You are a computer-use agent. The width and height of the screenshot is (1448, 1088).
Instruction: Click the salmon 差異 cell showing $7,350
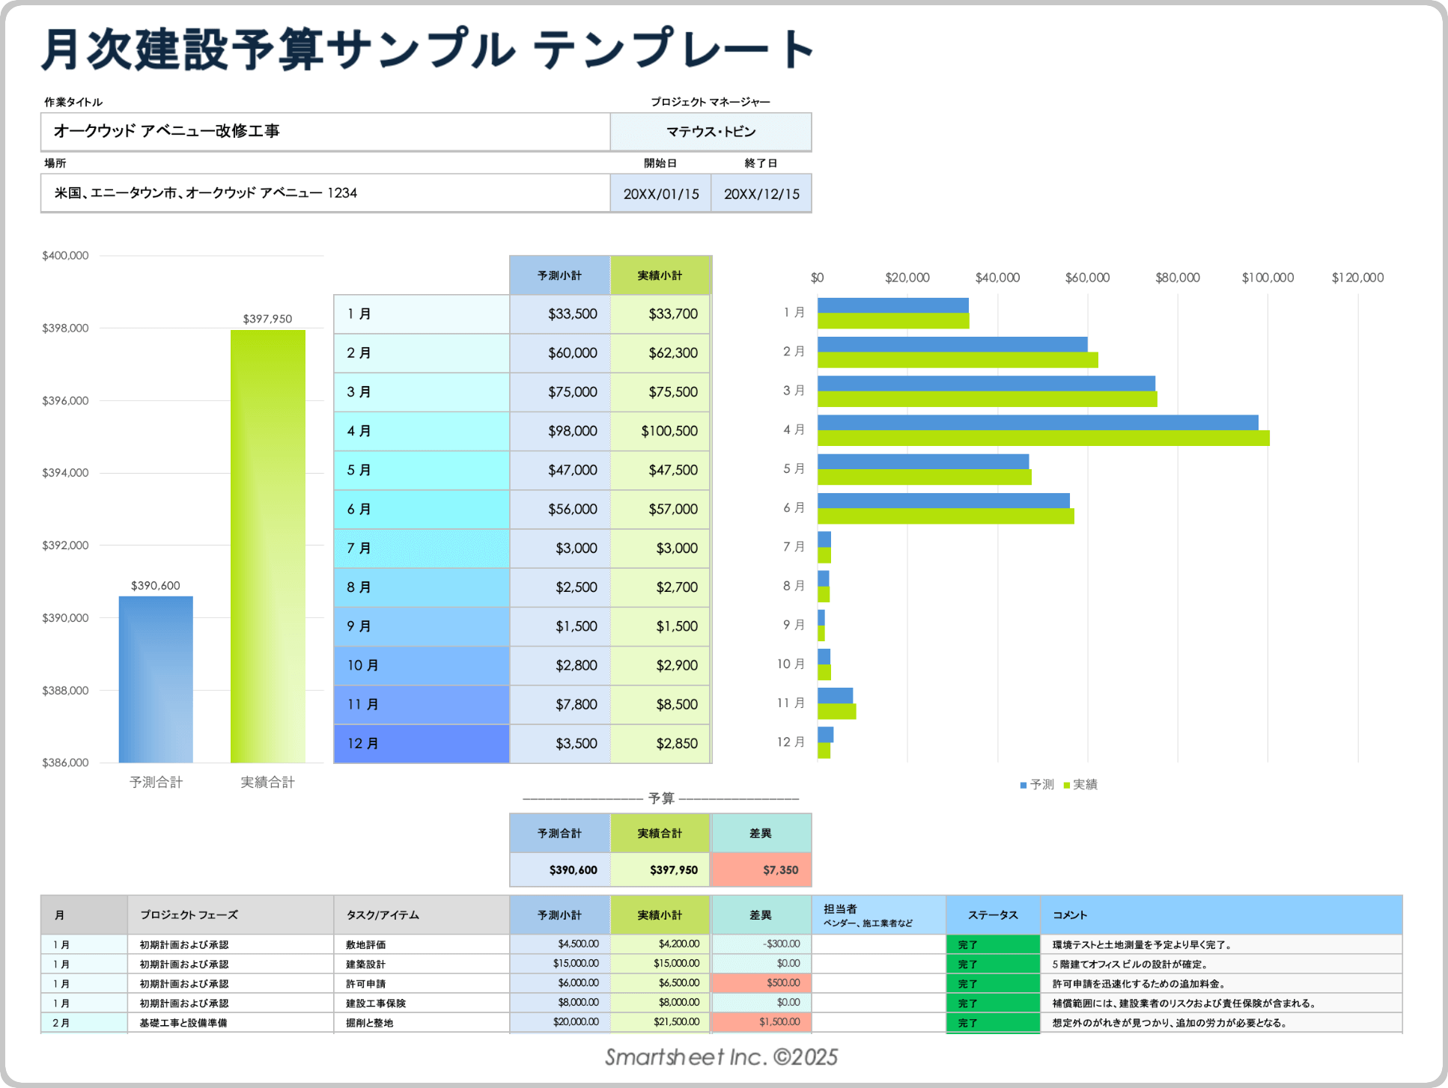click(761, 870)
